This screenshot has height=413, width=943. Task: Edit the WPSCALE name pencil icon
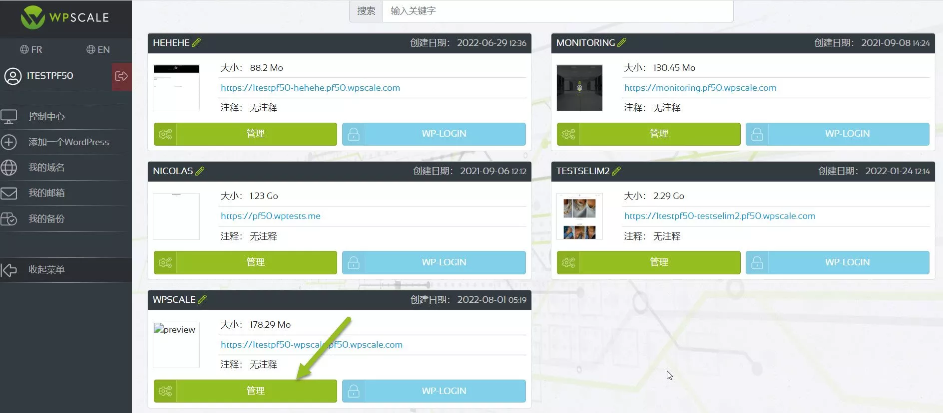(x=202, y=299)
